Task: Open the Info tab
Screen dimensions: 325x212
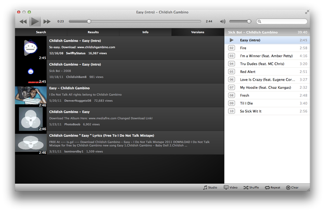Action: [145, 32]
